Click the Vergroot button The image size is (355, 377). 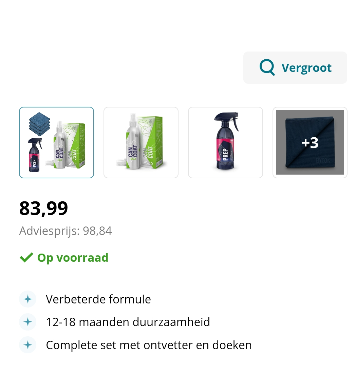295,67
